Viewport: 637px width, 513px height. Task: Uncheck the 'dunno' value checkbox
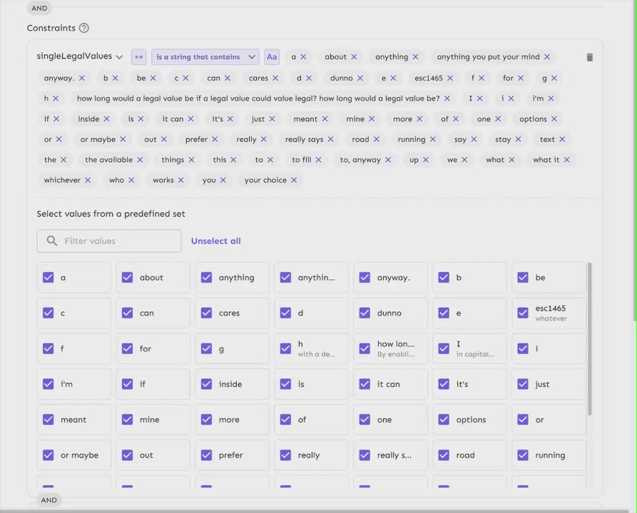tap(365, 313)
